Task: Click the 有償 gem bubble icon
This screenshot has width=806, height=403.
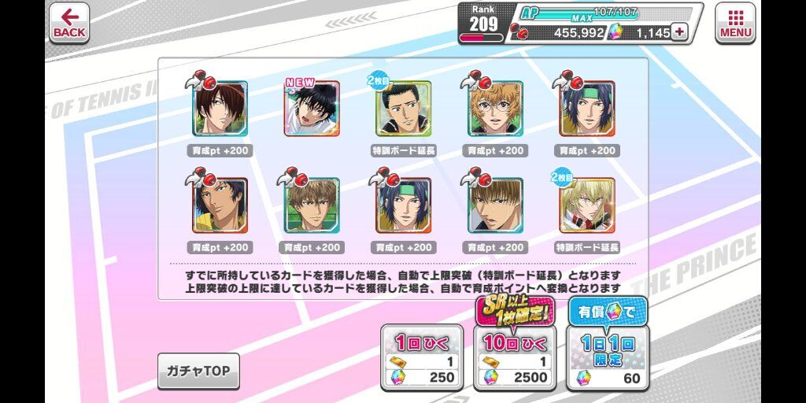Action: click(608, 312)
